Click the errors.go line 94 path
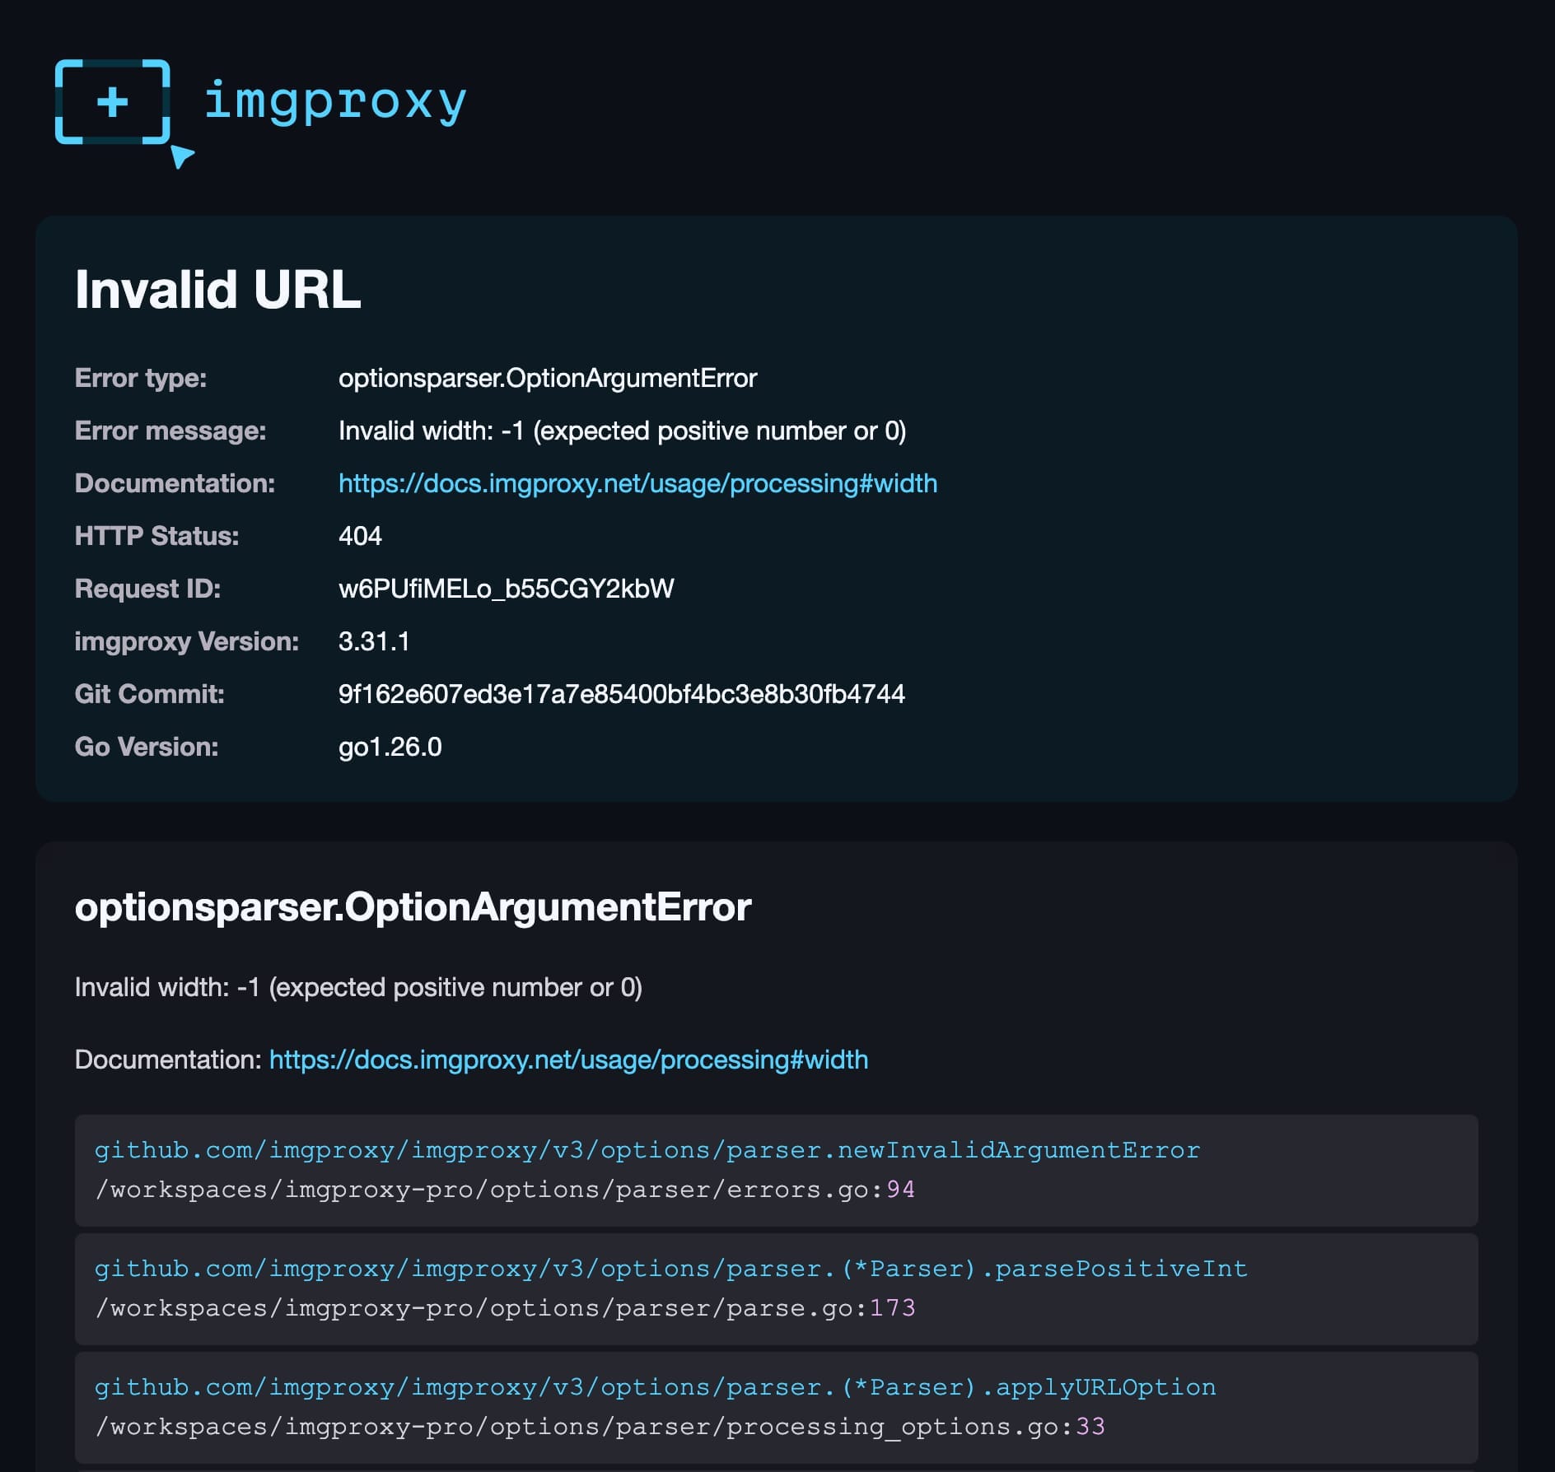This screenshot has width=1555, height=1472. [506, 1189]
